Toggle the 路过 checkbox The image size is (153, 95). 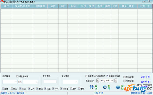[x=20, y=88]
